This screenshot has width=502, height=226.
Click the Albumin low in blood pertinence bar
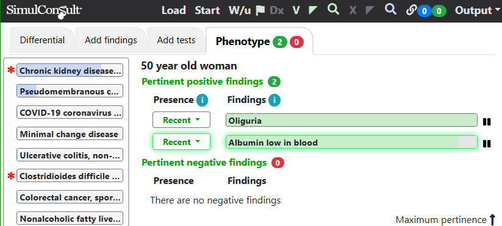pyautogui.click(x=351, y=143)
